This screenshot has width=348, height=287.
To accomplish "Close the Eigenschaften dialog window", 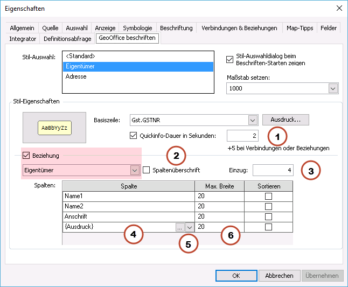I will (339, 8).
